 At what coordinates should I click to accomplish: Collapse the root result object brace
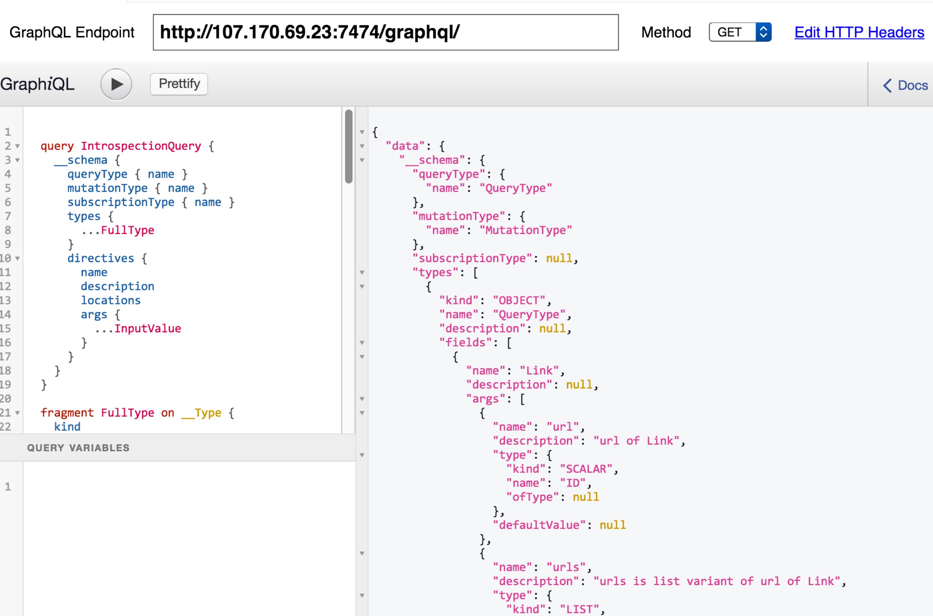[x=362, y=132]
